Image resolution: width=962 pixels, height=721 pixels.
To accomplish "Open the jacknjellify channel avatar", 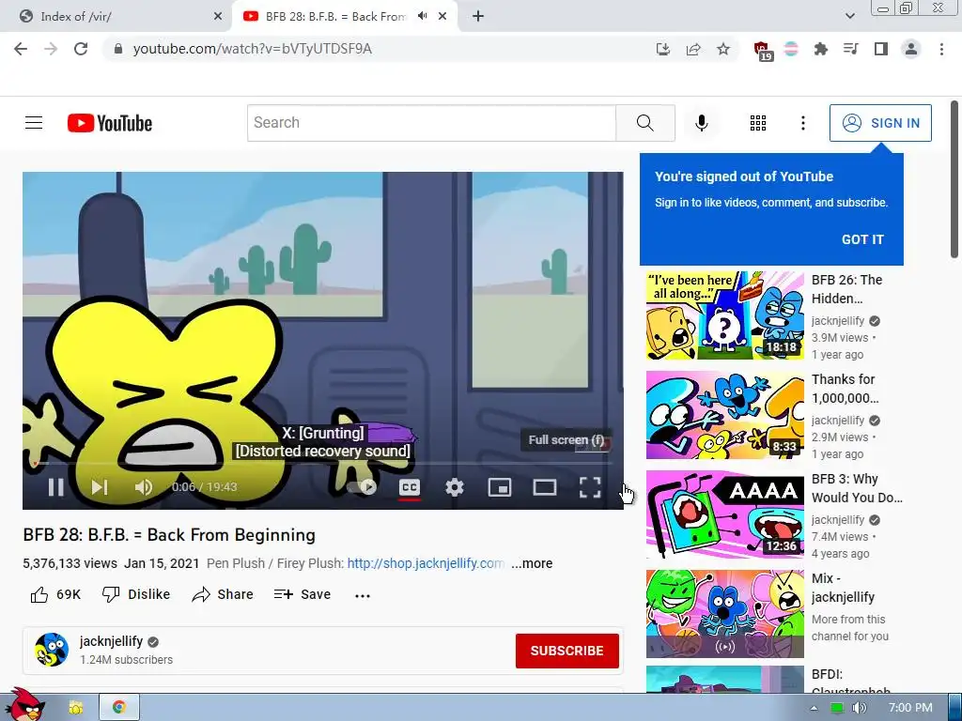I will point(52,650).
